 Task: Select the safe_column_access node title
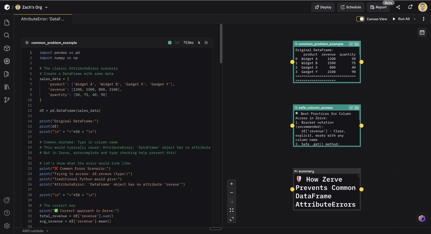tap(316, 108)
